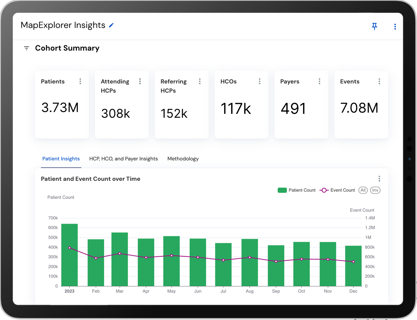Click the MapExplorer Insights title text
The height and width of the screenshot is (320, 417).
point(63,25)
